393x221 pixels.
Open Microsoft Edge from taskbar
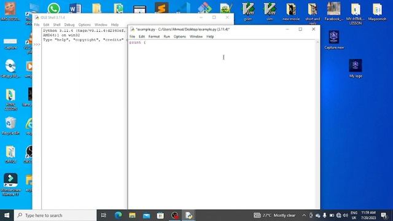click(x=118, y=215)
